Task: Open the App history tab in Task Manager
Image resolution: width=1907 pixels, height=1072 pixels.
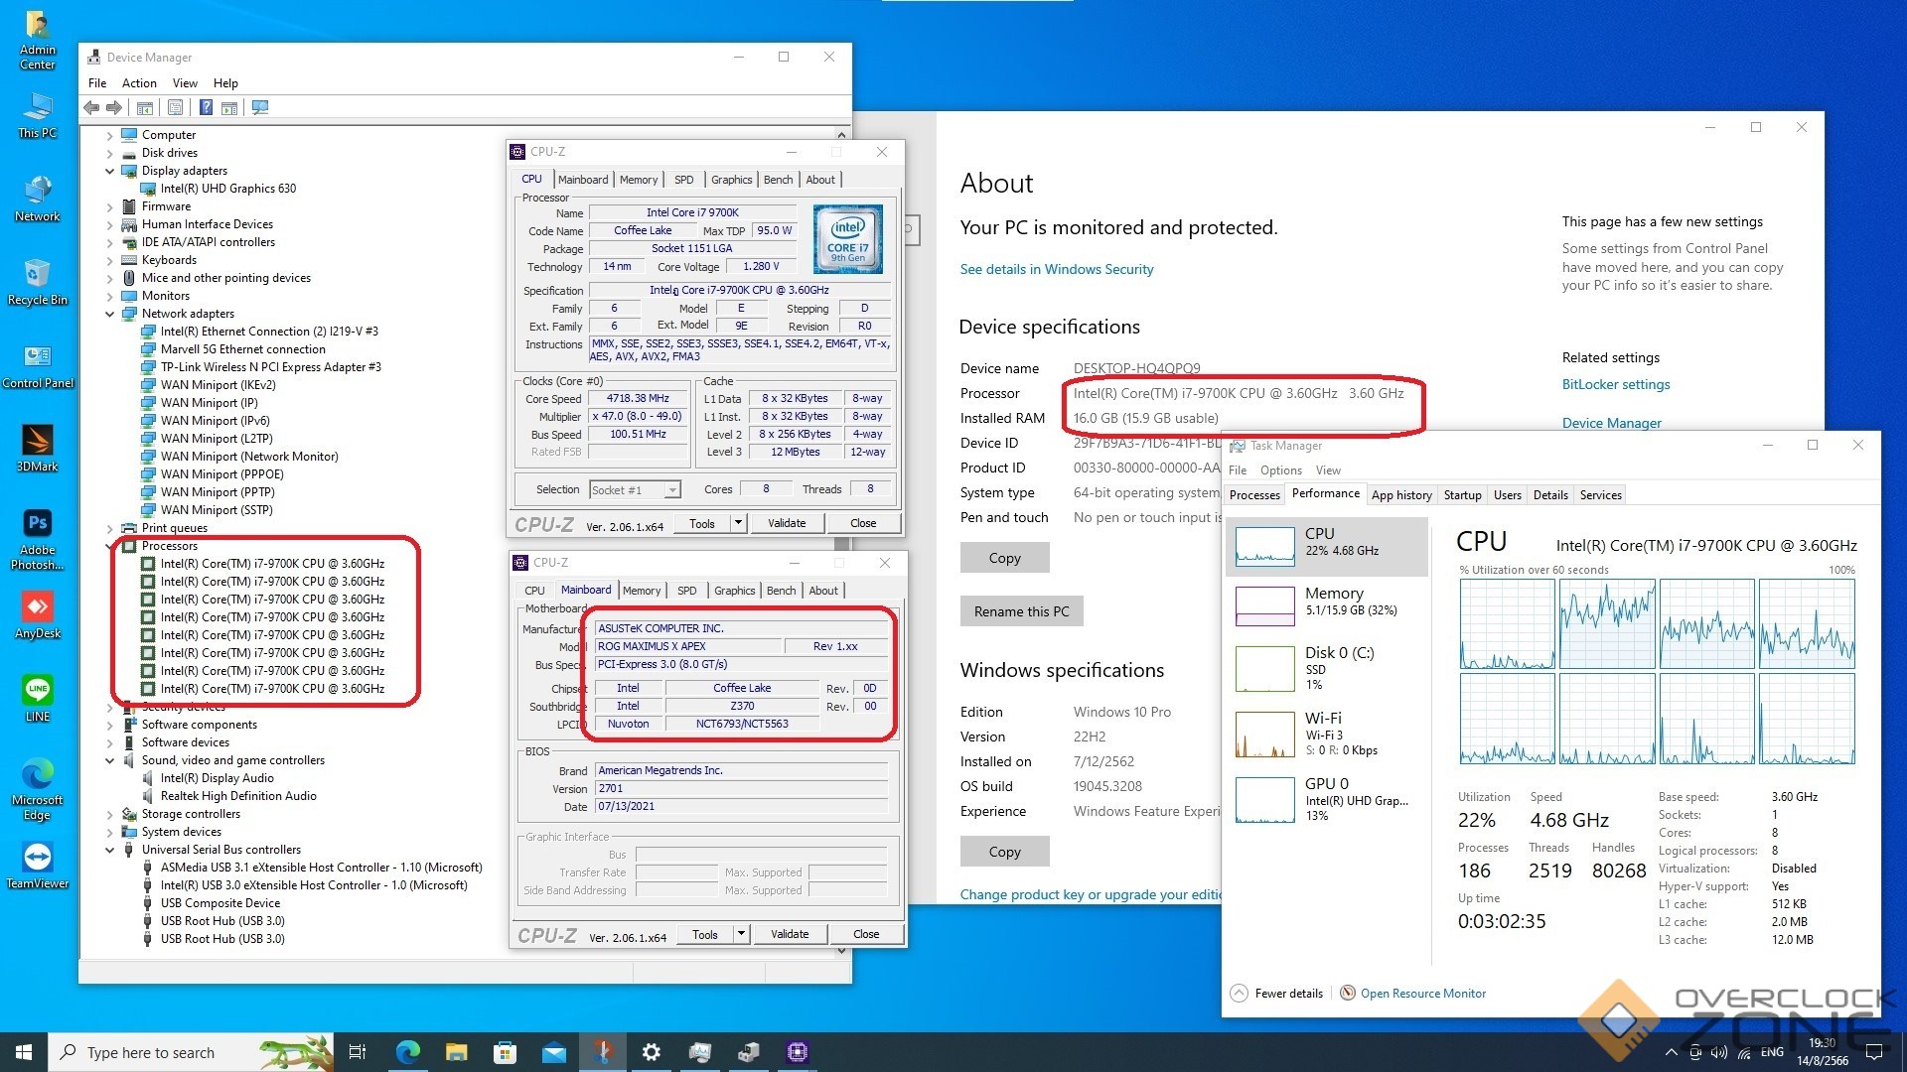Action: (1400, 494)
